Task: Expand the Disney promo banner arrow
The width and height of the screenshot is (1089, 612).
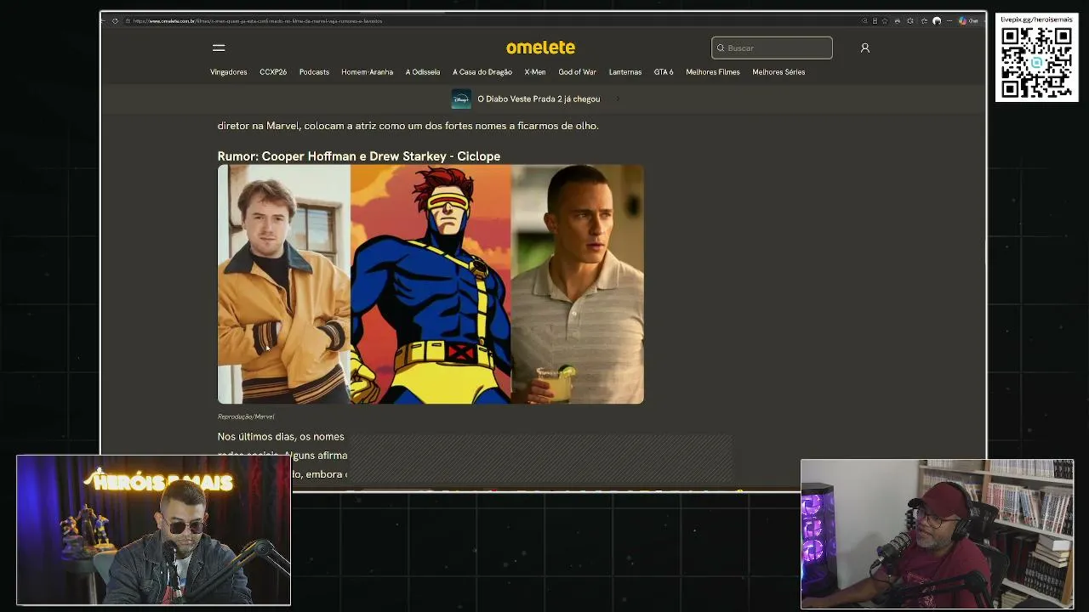Action: [x=617, y=99]
